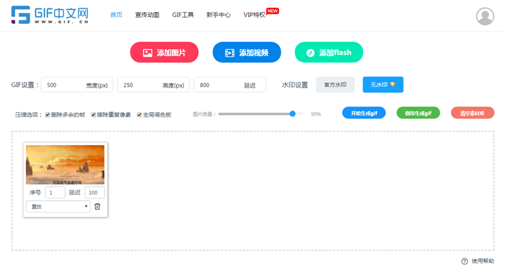
Task: Click the help question mark icon
Action: 464,261
